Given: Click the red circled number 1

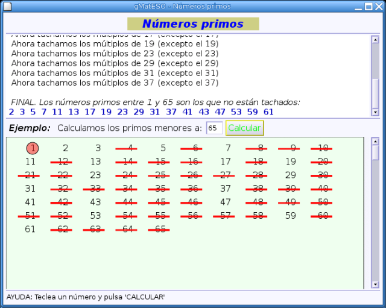Looking at the screenshot, I should tap(33, 148).
